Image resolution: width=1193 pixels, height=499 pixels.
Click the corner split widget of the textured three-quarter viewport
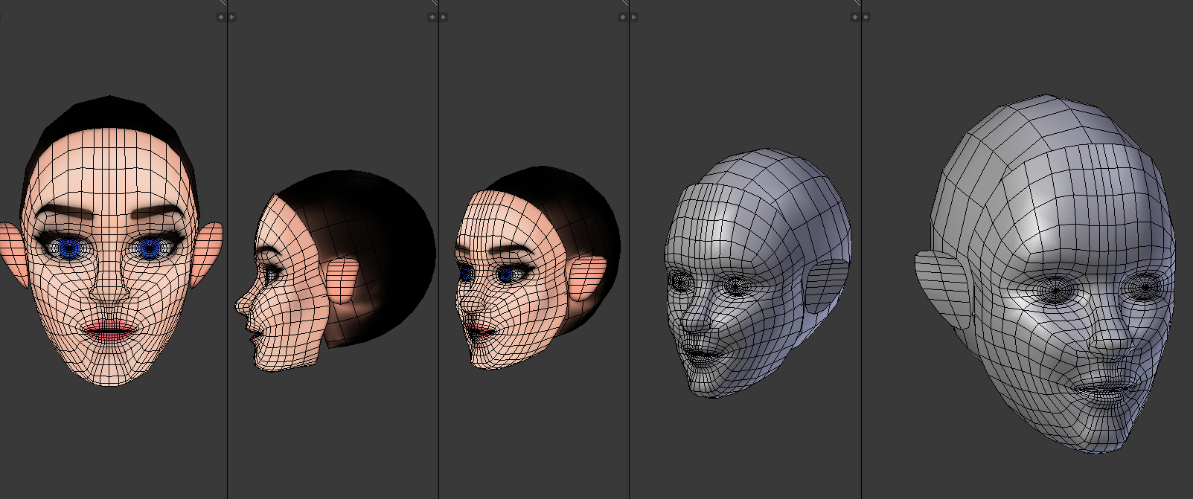624,3
